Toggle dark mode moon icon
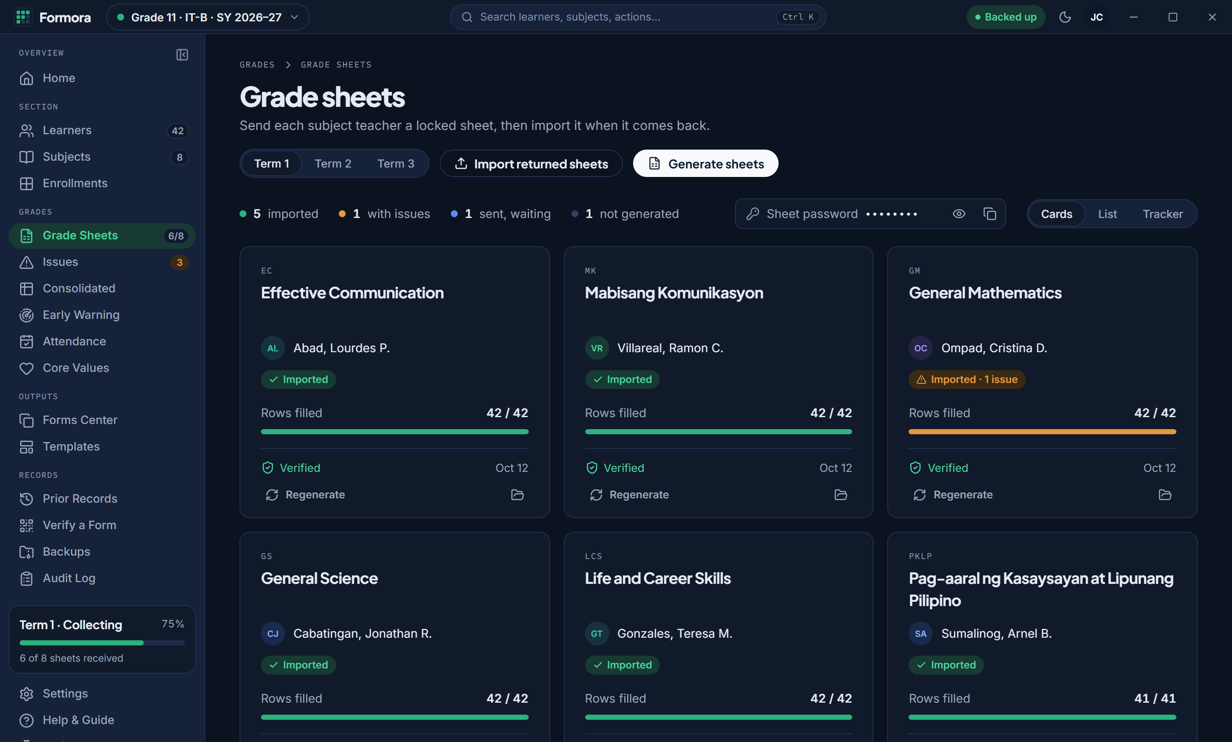The width and height of the screenshot is (1232, 742). click(x=1065, y=17)
